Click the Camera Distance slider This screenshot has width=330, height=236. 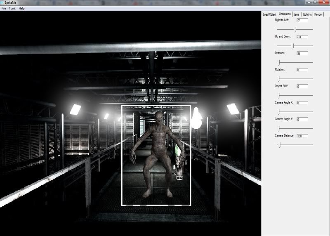click(x=295, y=145)
